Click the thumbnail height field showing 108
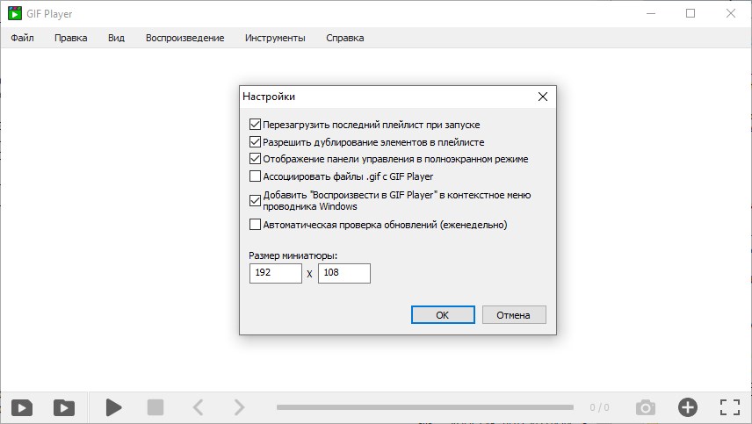The width and height of the screenshot is (752, 424). [x=344, y=273]
